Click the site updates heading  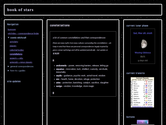[x=14, y=81]
